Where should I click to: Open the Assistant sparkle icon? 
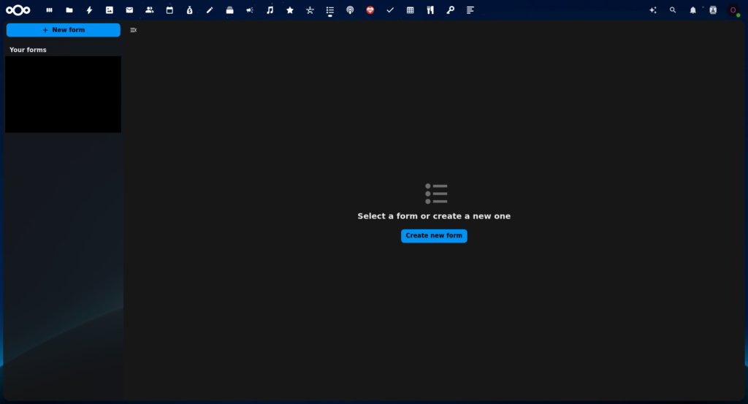pos(652,10)
